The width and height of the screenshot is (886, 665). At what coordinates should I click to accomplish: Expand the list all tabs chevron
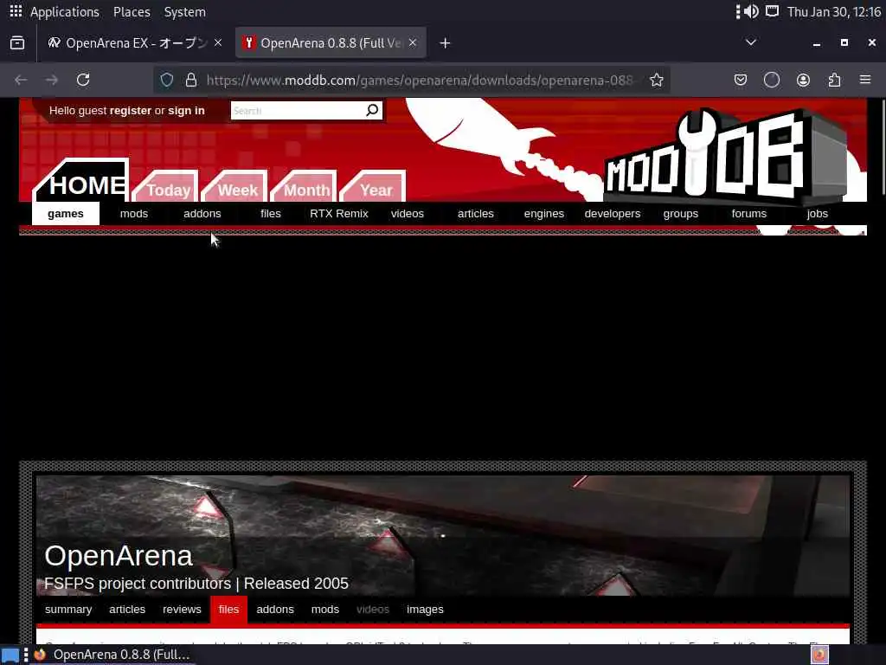point(751,42)
